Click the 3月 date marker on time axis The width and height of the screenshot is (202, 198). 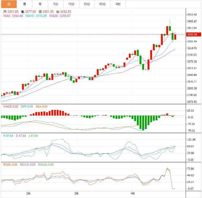click(x=76, y=194)
